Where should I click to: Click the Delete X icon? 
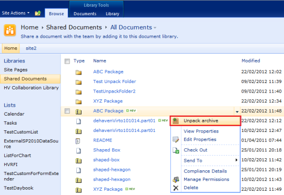(176, 188)
